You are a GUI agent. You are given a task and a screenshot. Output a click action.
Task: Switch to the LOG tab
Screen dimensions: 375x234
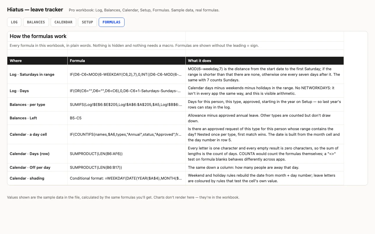point(14,22)
